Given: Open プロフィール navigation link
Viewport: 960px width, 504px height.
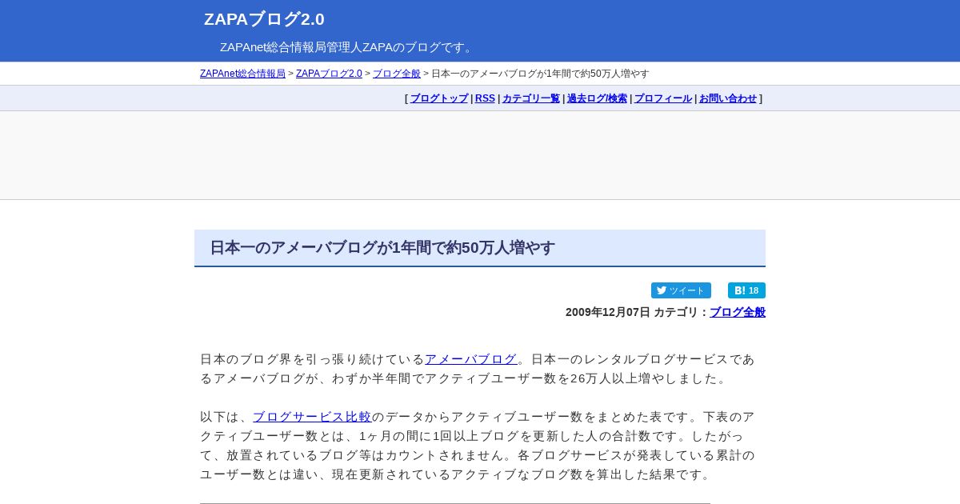Looking at the screenshot, I should [x=663, y=98].
